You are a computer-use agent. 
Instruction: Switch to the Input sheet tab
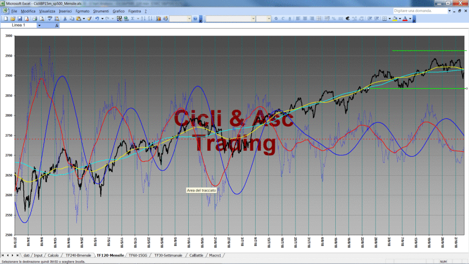(38, 255)
